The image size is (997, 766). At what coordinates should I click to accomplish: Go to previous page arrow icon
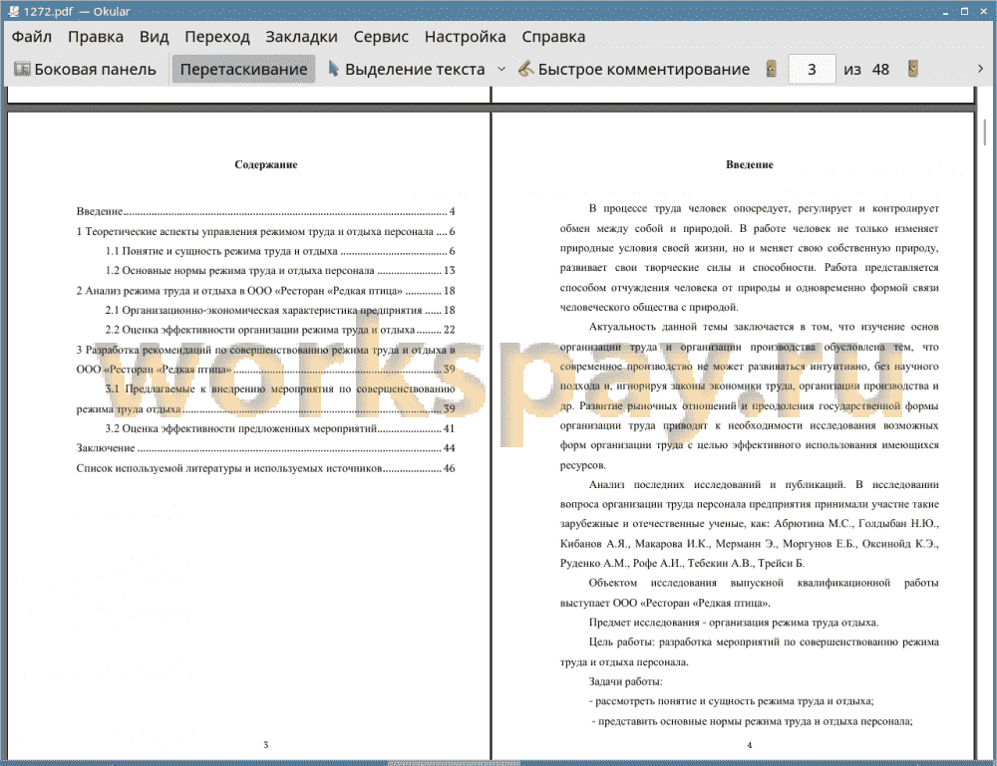click(x=772, y=69)
